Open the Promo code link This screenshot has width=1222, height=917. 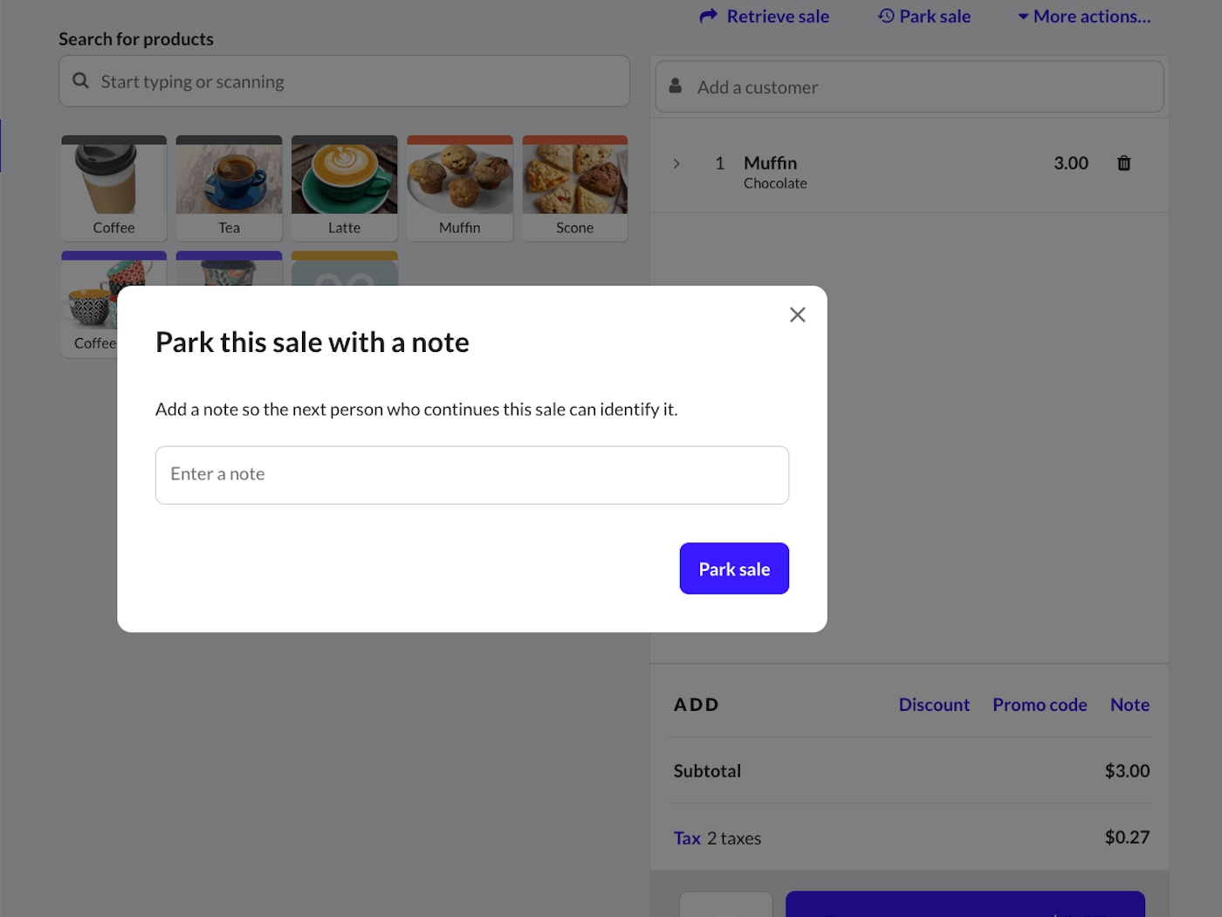(x=1040, y=705)
